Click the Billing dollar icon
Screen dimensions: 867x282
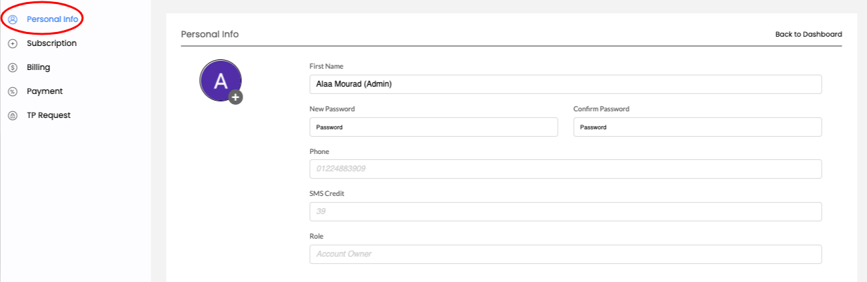(12, 67)
